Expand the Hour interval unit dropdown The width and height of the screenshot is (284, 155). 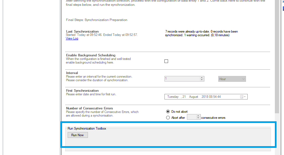(x=232, y=79)
